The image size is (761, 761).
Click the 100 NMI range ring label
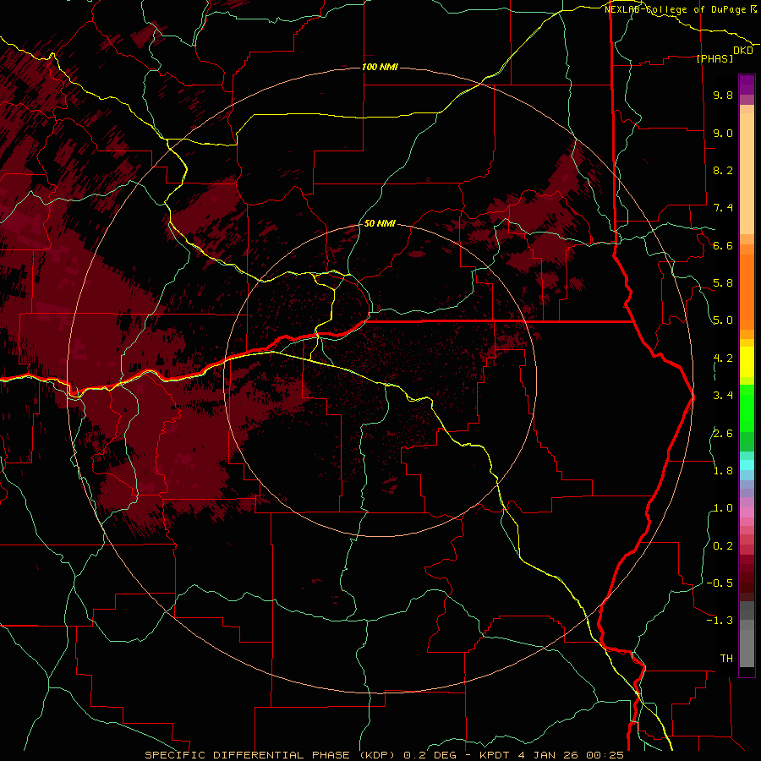pyautogui.click(x=380, y=67)
